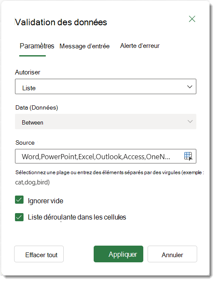Open the disabled Between data dropdown

pos(106,122)
